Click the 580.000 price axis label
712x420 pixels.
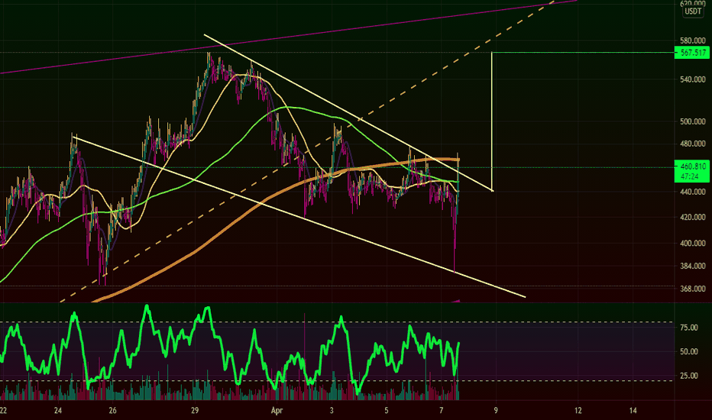tap(692, 41)
